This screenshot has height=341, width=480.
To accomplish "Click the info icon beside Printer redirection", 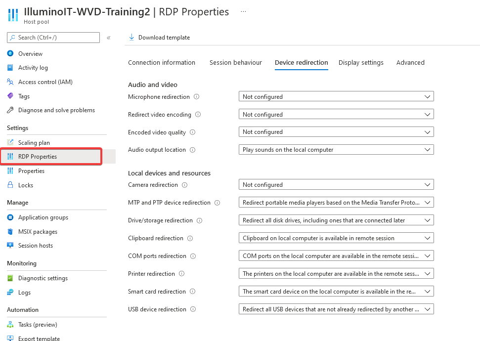I will [x=181, y=274].
